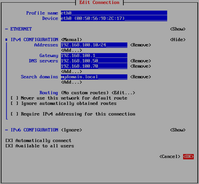
Task: Confirm with the OK button
Action: pyautogui.click(x=188, y=156)
